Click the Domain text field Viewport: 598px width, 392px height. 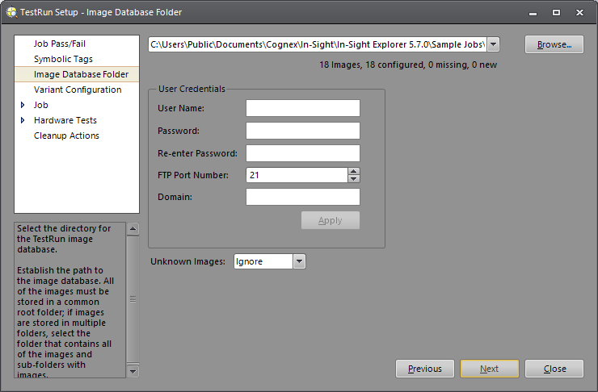tap(302, 197)
